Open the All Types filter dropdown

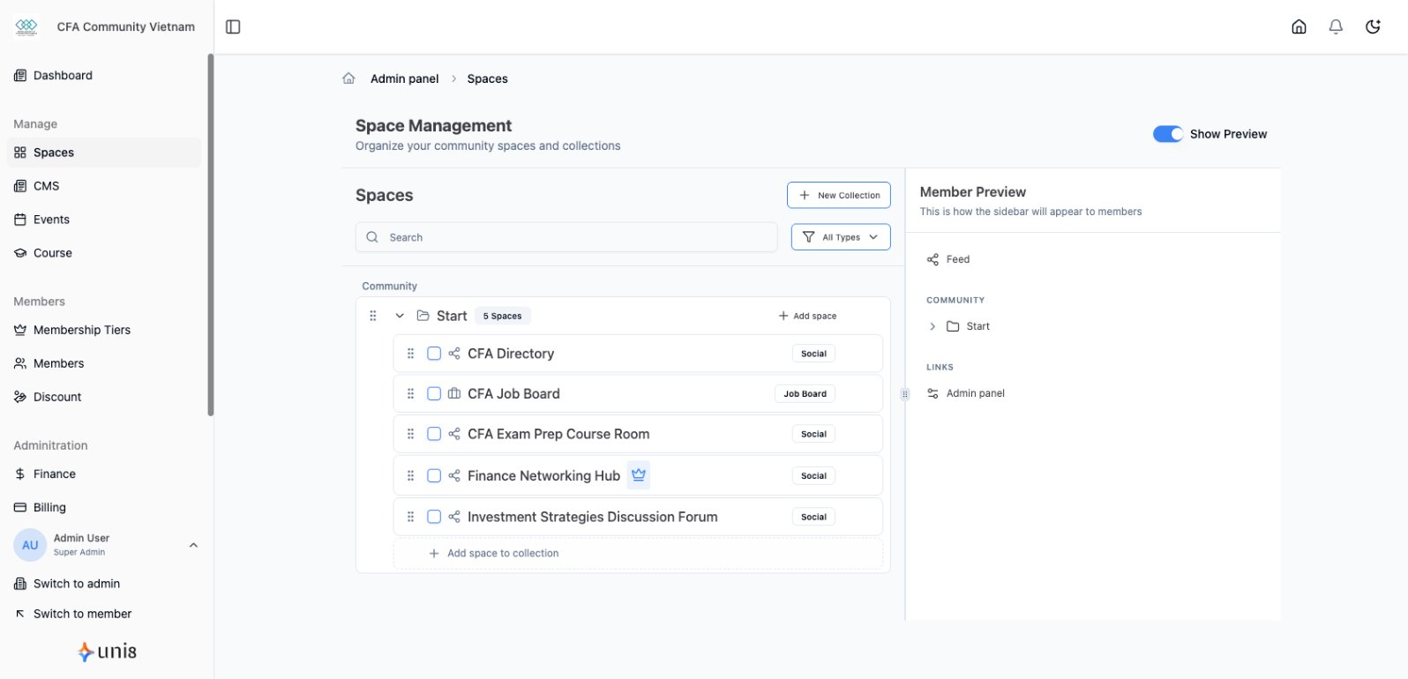click(x=841, y=237)
